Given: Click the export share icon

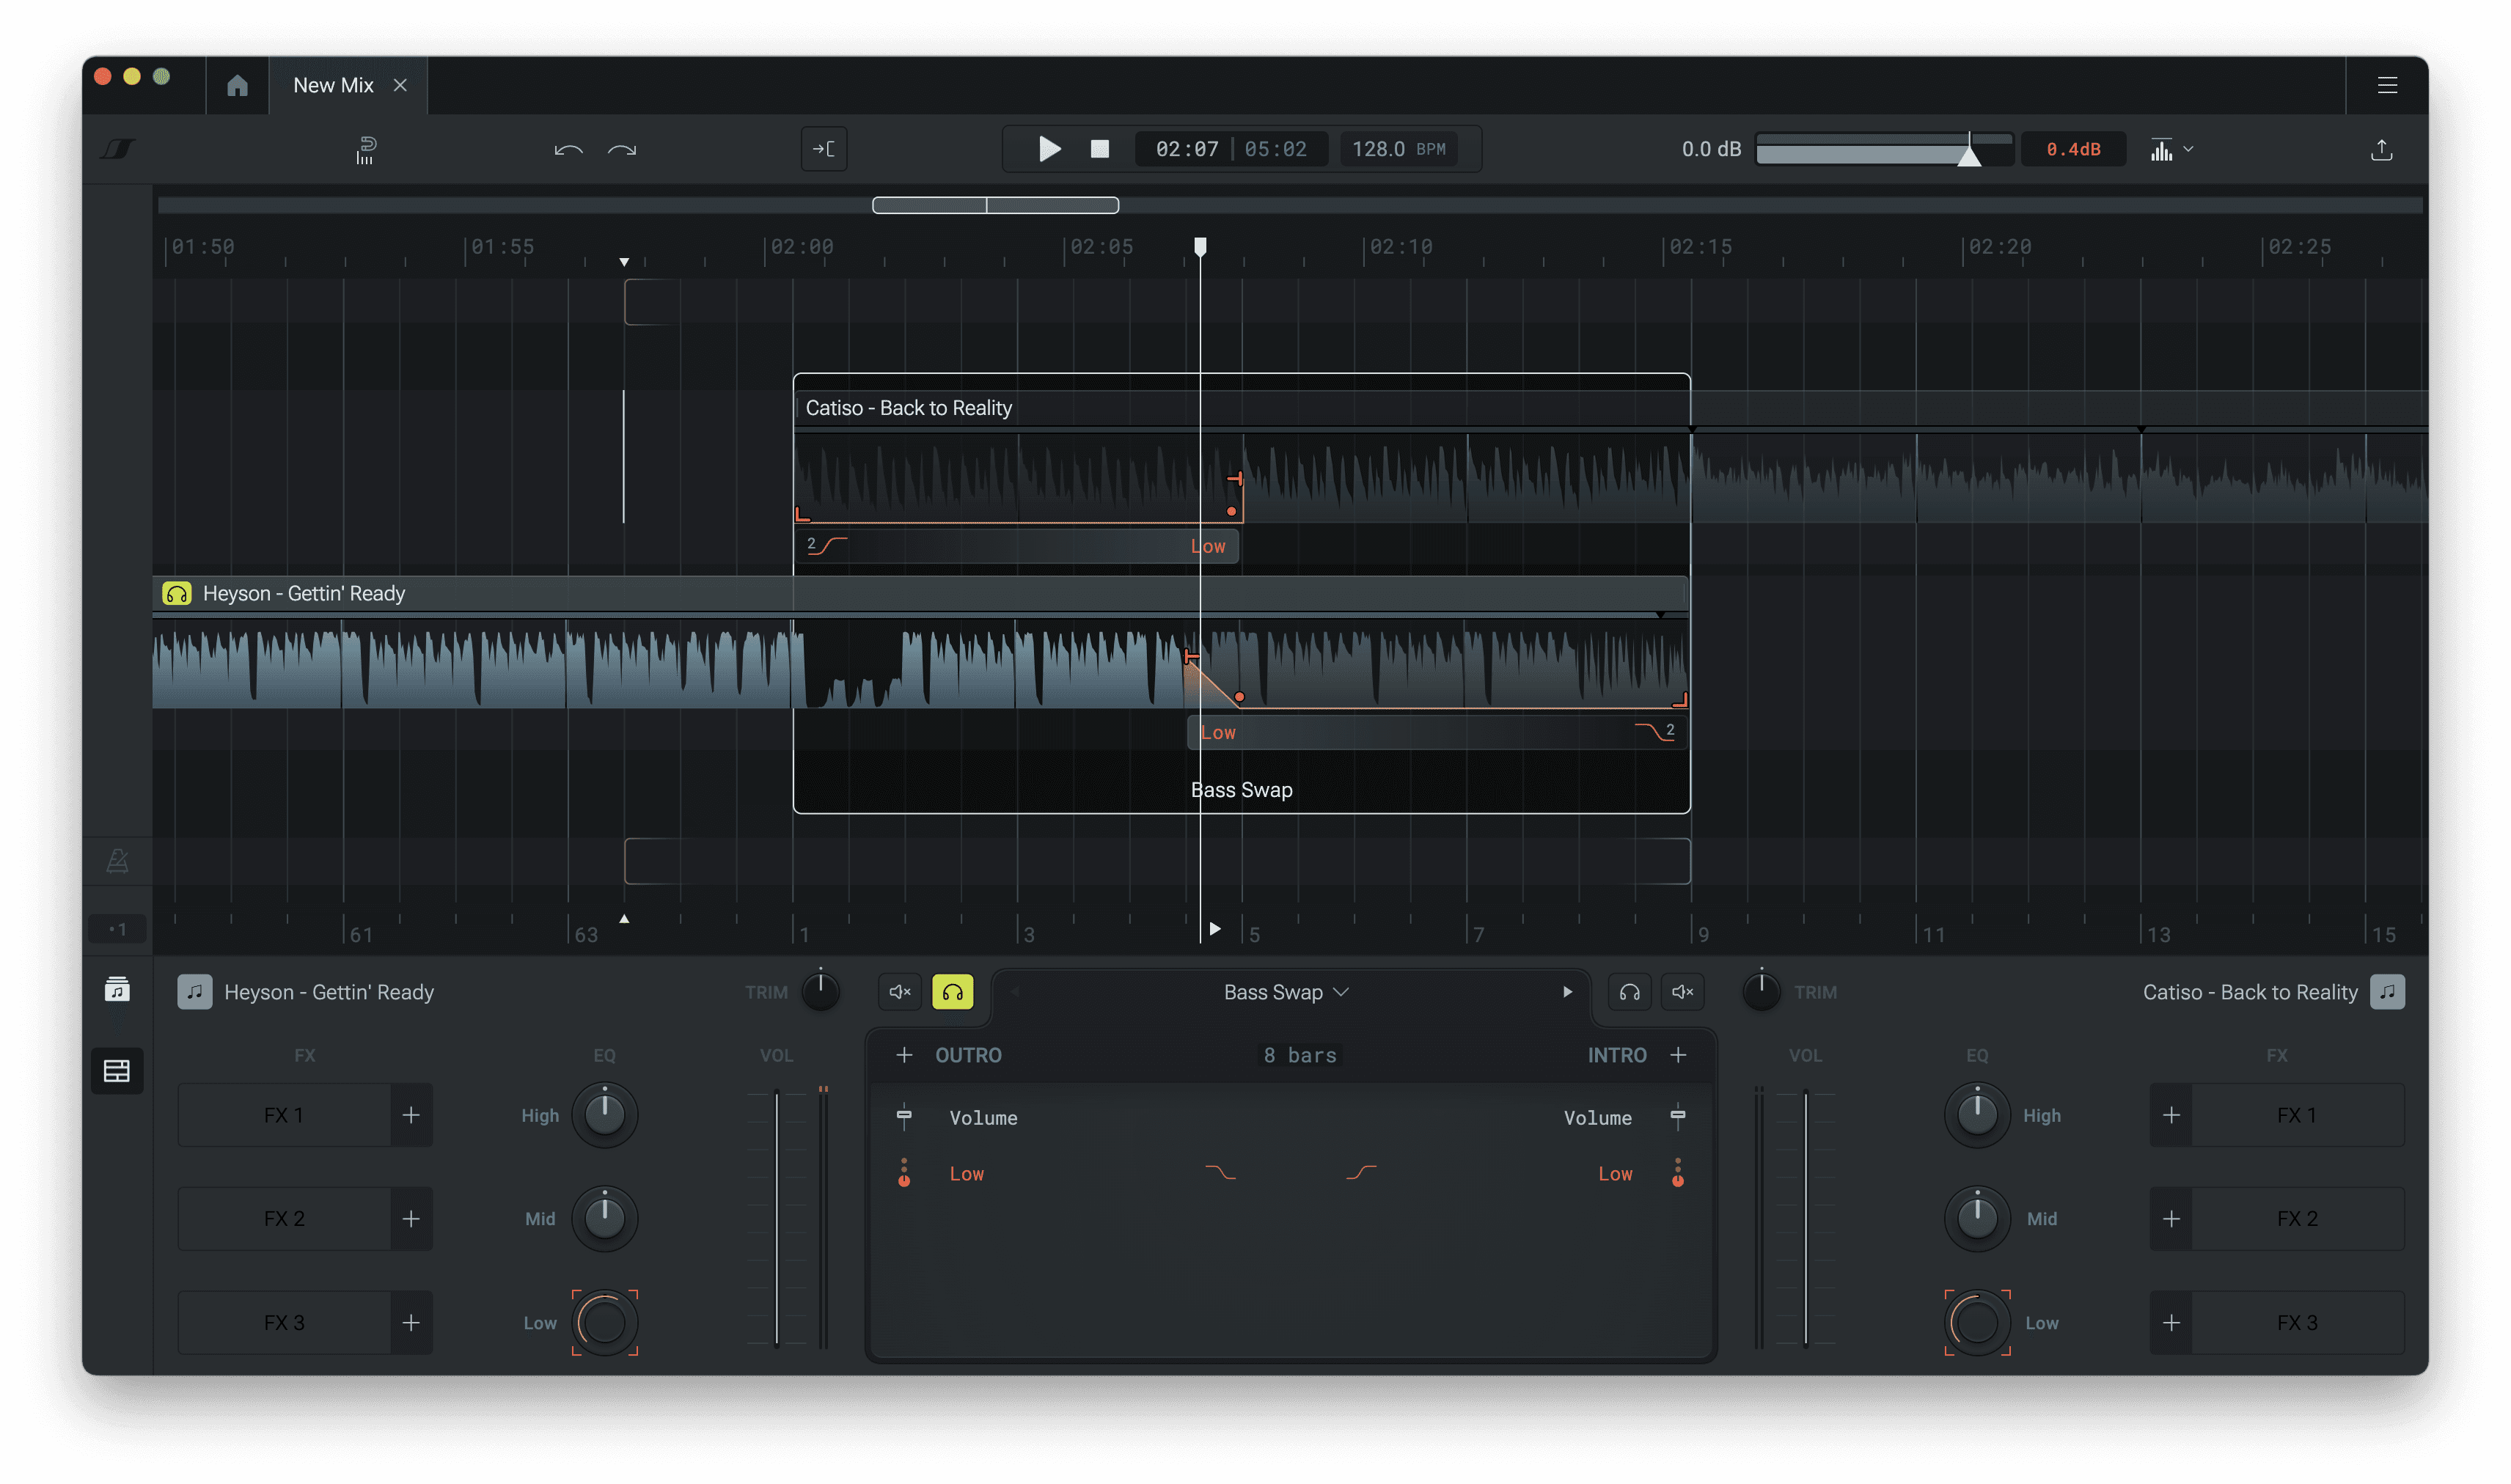Looking at the screenshot, I should (2381, 150).
